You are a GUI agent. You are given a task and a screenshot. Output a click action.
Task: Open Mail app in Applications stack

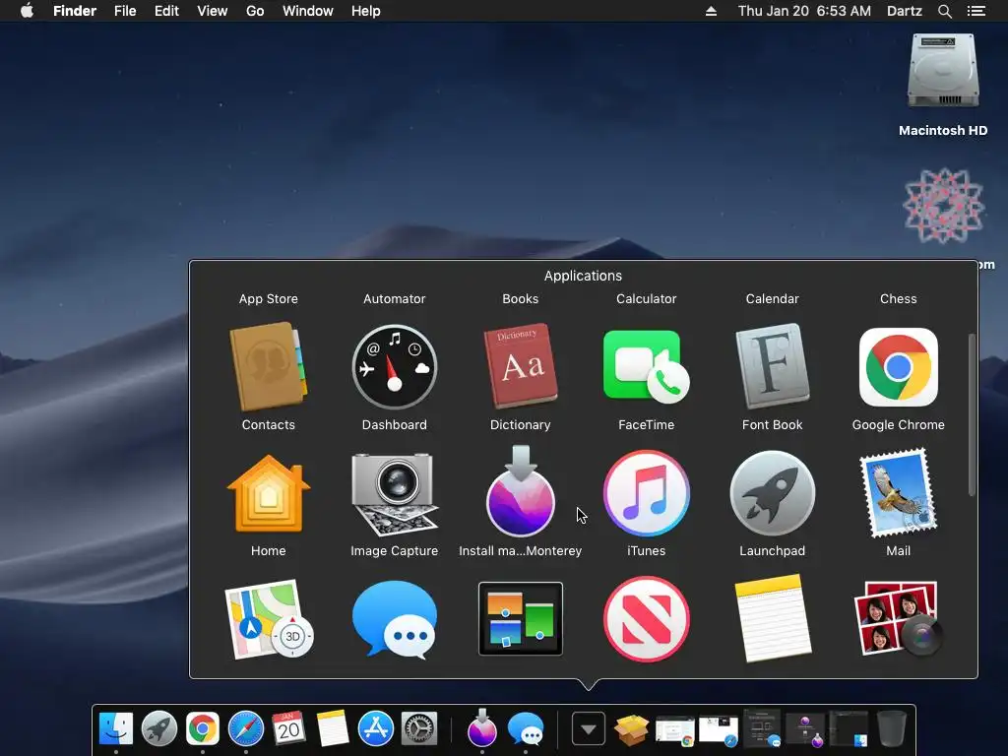(x=898, y=493)
